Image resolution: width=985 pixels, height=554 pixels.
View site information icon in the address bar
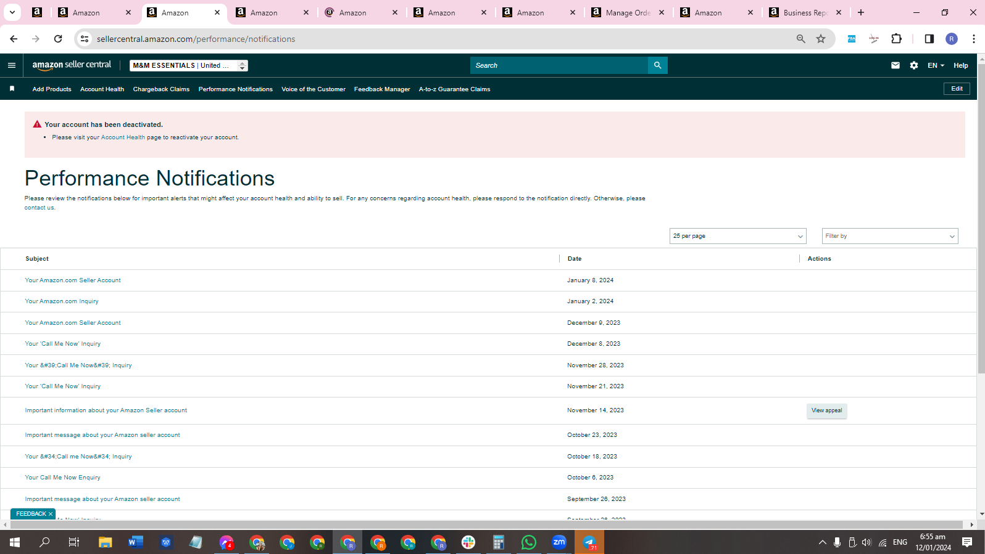tap(85, 39)
